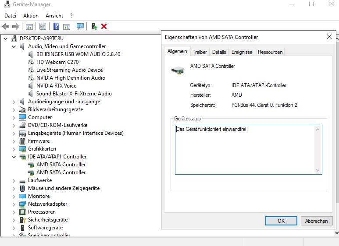Click the Prozessoren chip icon
The height and width of the screenshot is (246, 339).
22,212
